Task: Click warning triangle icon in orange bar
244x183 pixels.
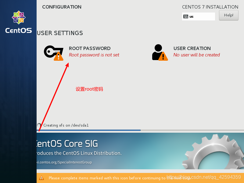Action: [41, 178]
